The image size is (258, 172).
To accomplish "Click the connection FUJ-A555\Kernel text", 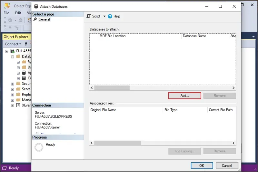I will (47, 127).
